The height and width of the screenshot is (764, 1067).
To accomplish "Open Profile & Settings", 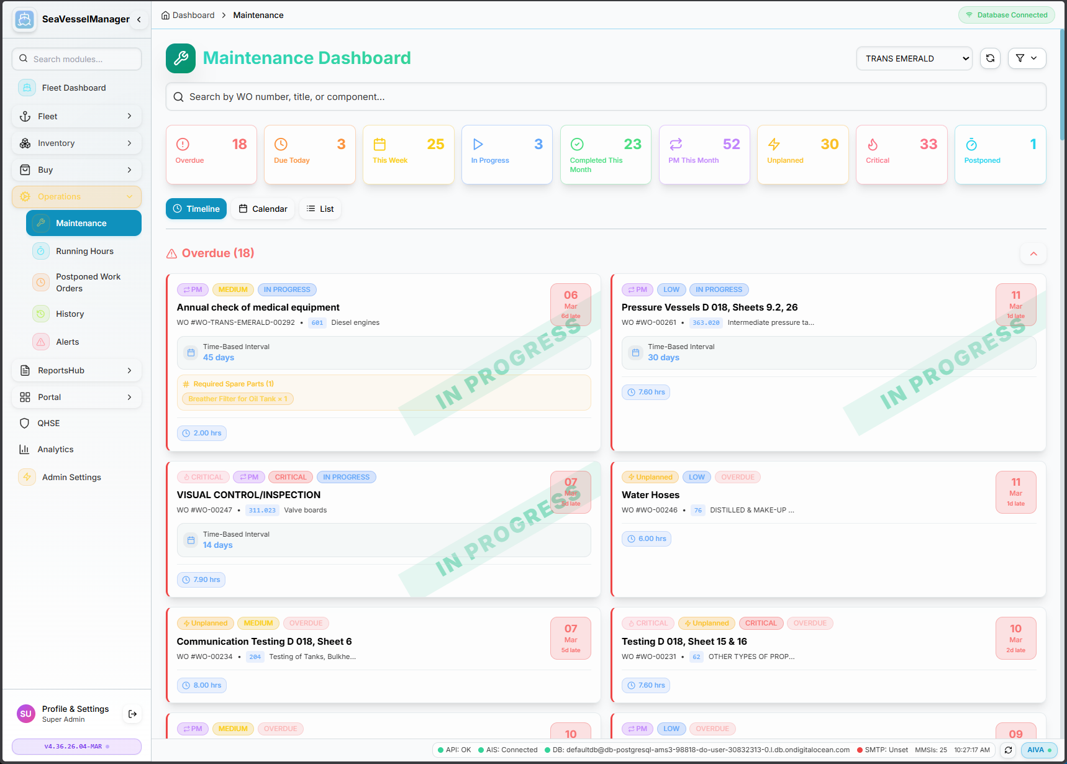I will click(x=75, y=709).
